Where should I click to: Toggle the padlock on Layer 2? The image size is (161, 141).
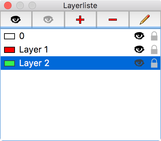pos(154,63)
